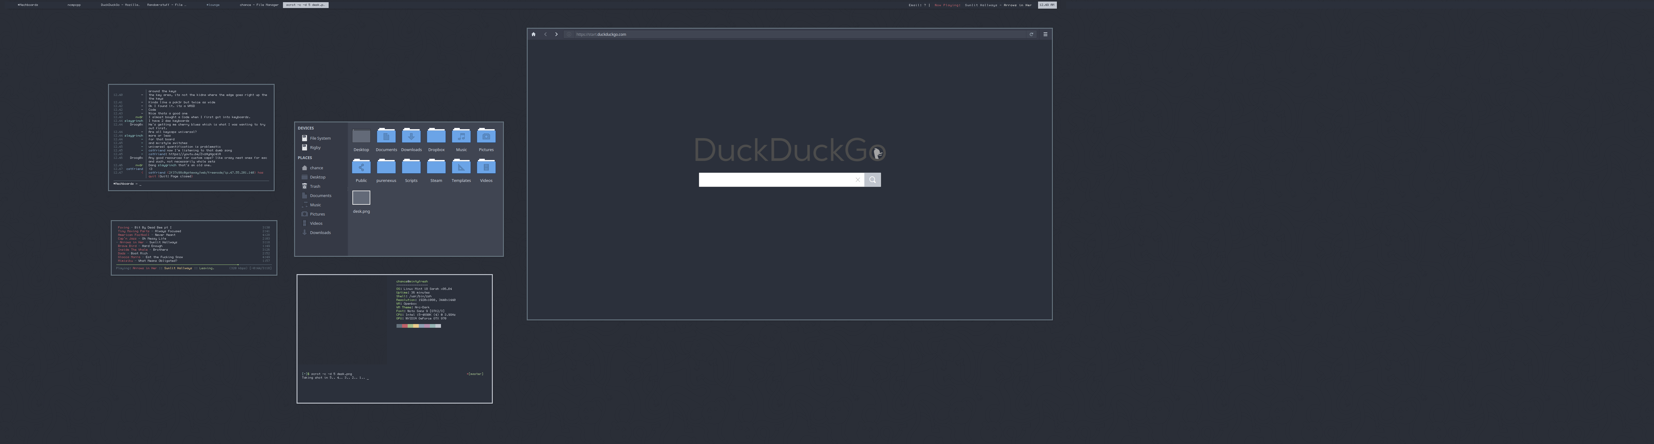Open the Desktop folder icon in file manager
The image size is (1654, 444).
click(361, 136)
